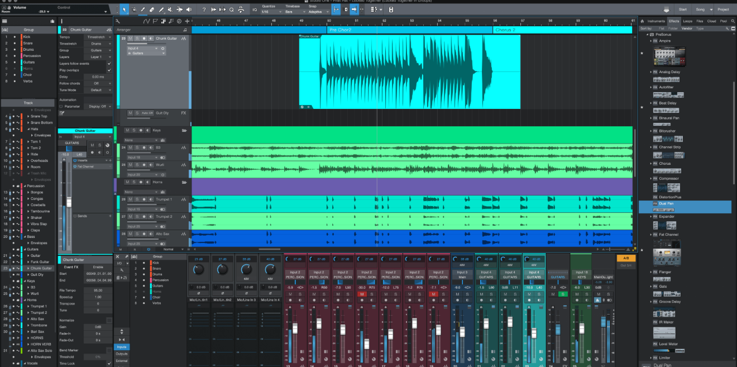Select the Range tool
737x367 pixels.
point(134,9)
